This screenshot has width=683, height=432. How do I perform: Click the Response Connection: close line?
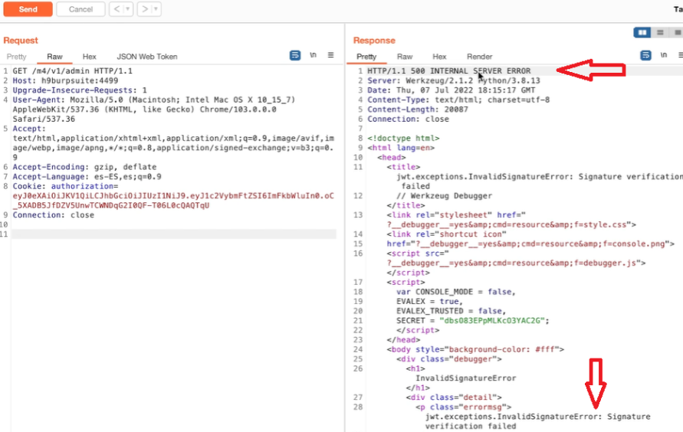click(408, 119)
